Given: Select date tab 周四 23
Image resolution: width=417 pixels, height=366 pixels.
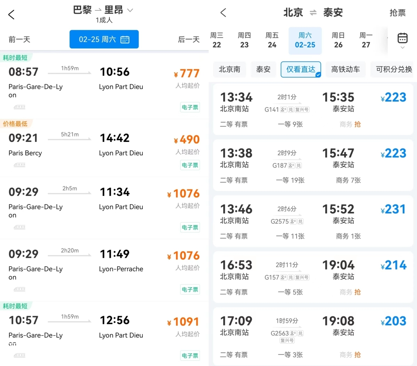Looking at the screenshot, I should [244, 40].
